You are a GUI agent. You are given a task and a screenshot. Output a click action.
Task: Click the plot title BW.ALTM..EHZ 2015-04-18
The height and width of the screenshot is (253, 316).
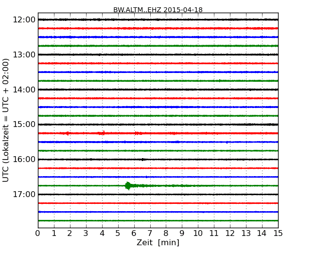(158, 10)
